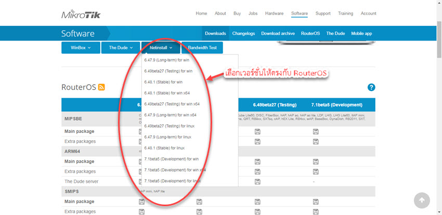Open the Buy page link
Viewport: 442px width, 215px height.
(x=237, y=14)
